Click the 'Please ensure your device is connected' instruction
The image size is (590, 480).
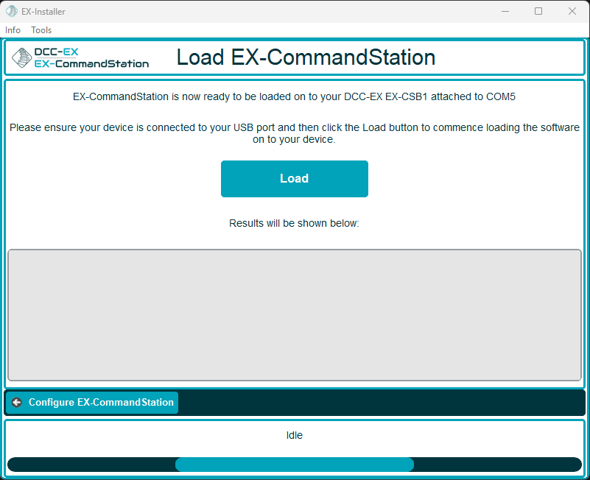coord(294,133)
